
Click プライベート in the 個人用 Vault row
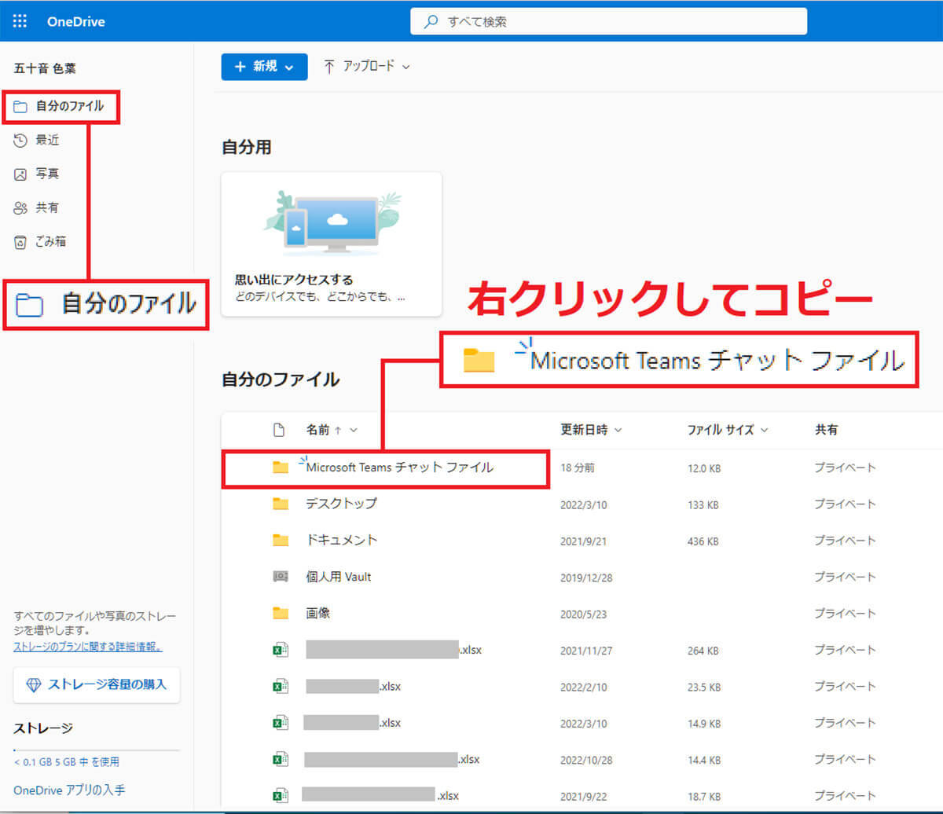[845, 577]
